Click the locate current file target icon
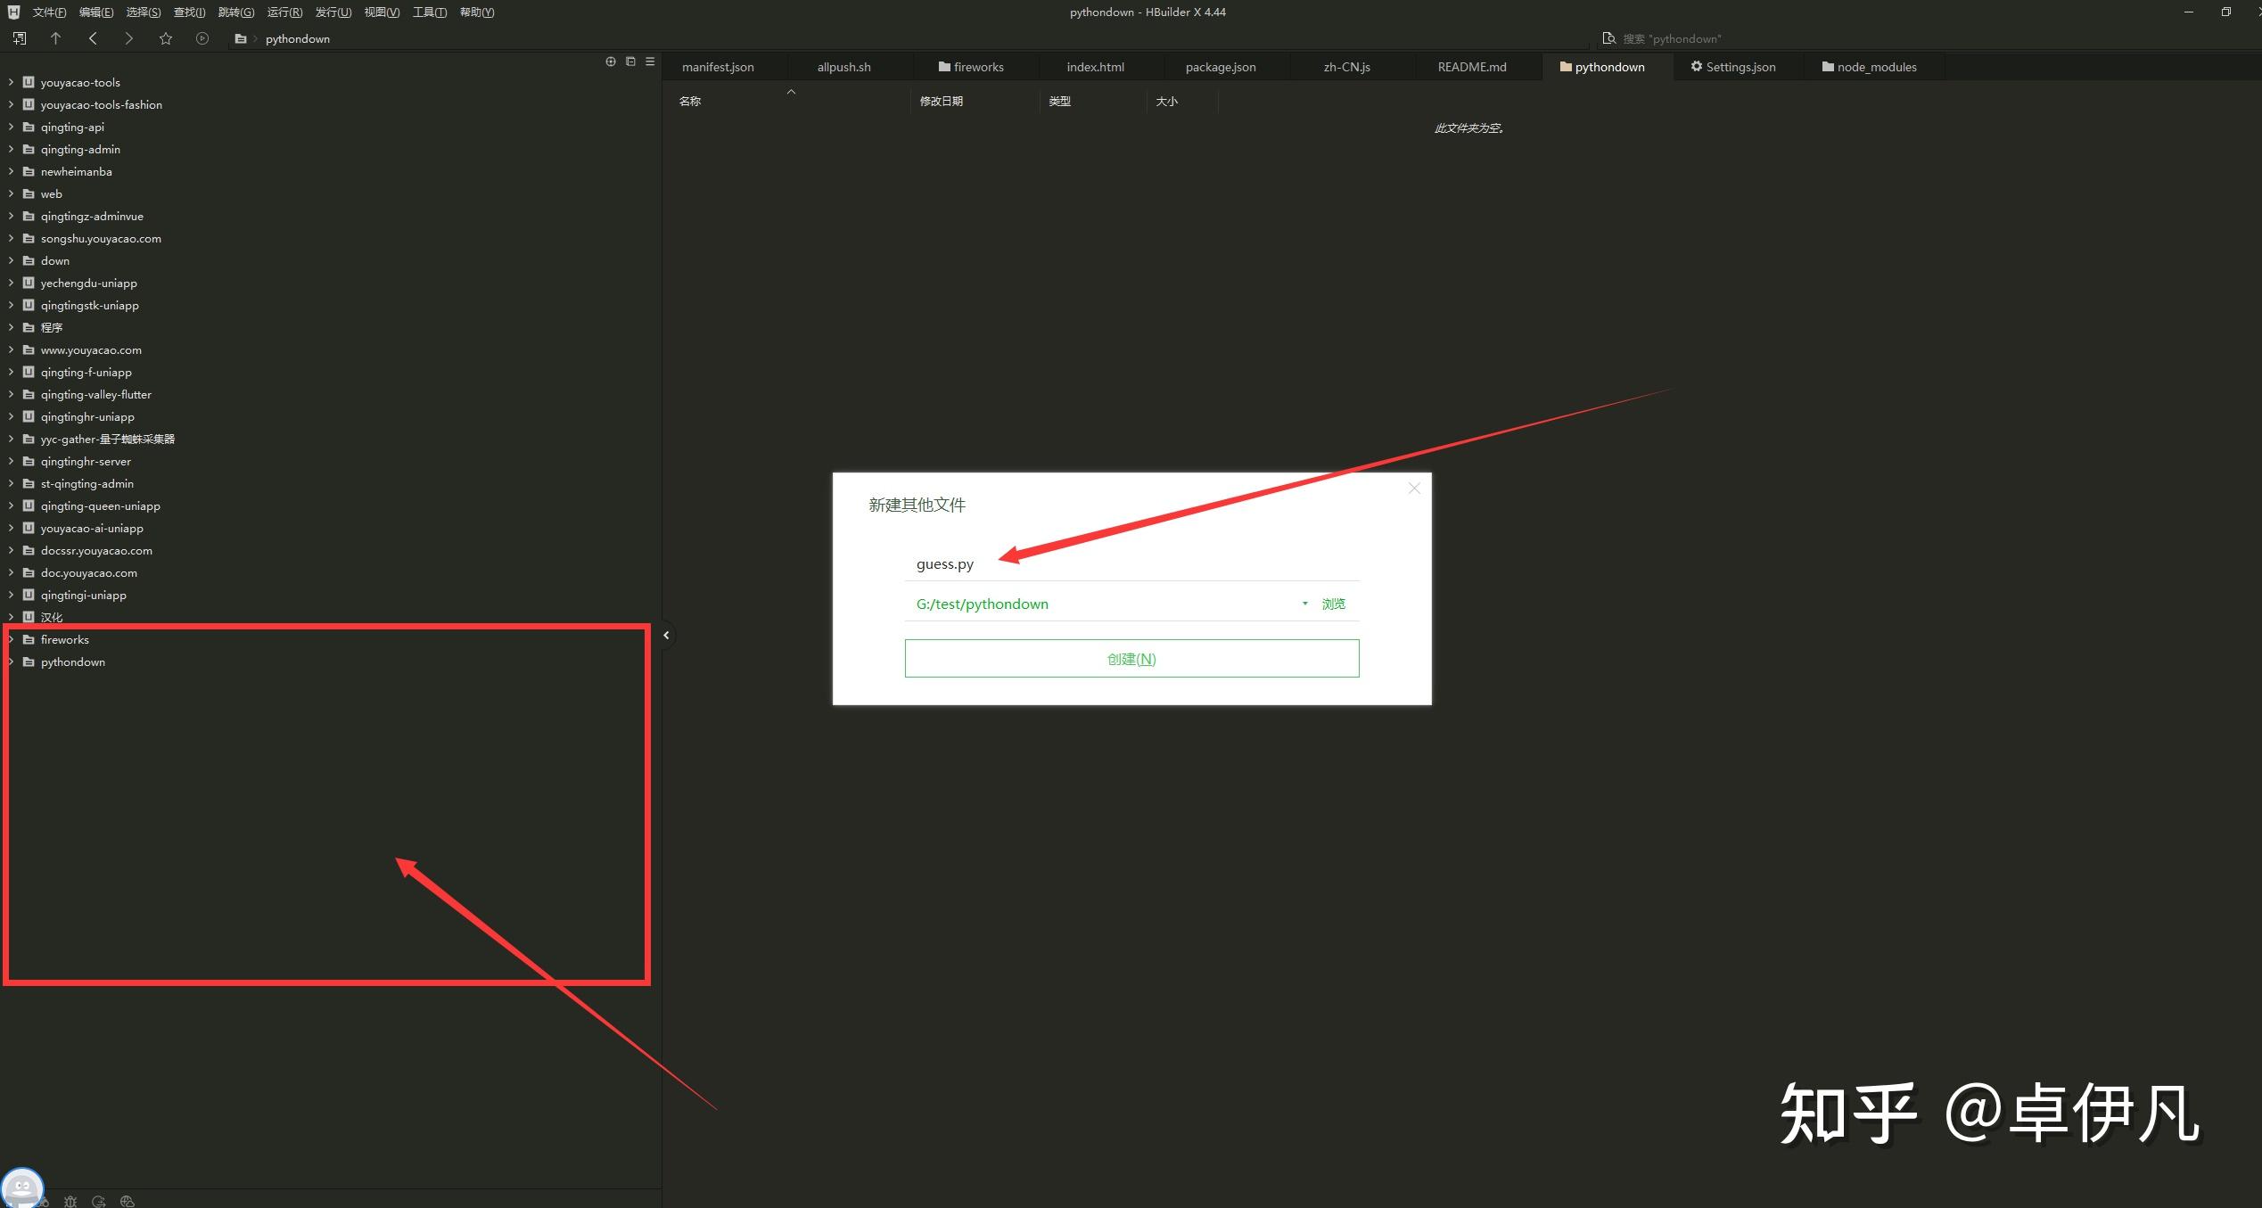Image resolution: width=2262 pixels, height=1208 pixels. [611, 62]
